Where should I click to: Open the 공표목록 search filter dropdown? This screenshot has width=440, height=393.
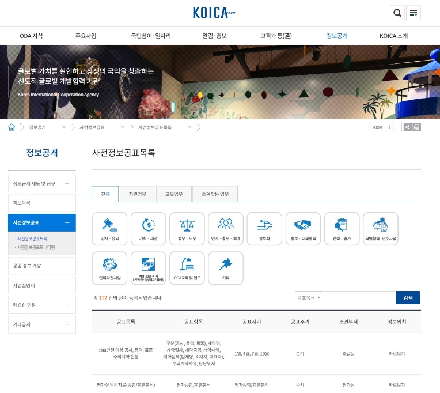tap(309, 298)
